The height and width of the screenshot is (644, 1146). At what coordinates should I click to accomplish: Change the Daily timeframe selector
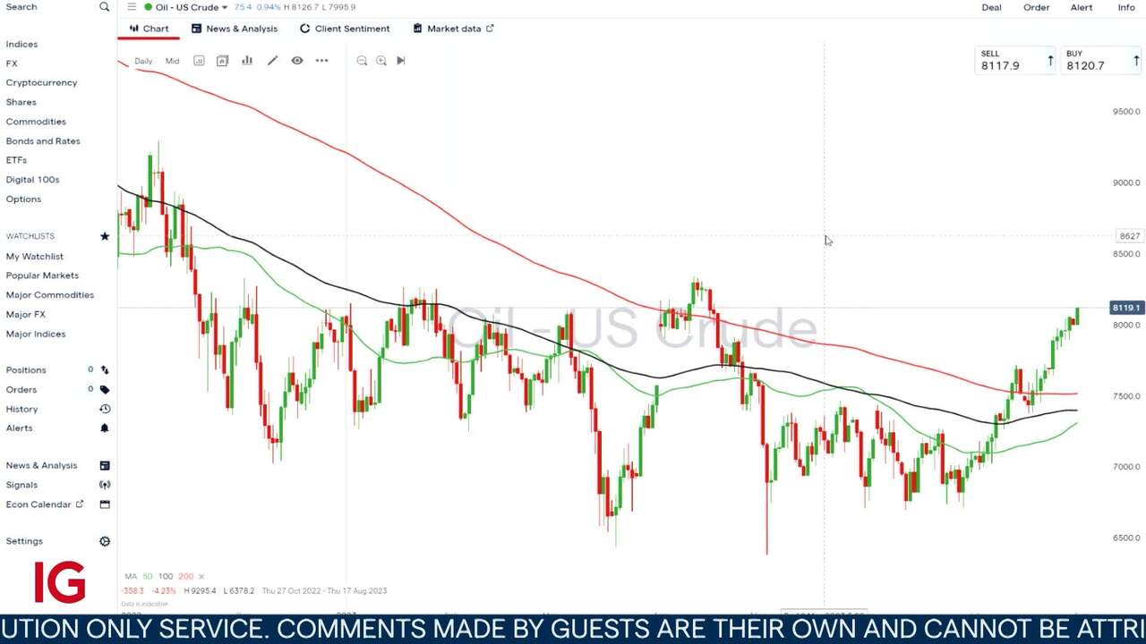click(143, 61)
